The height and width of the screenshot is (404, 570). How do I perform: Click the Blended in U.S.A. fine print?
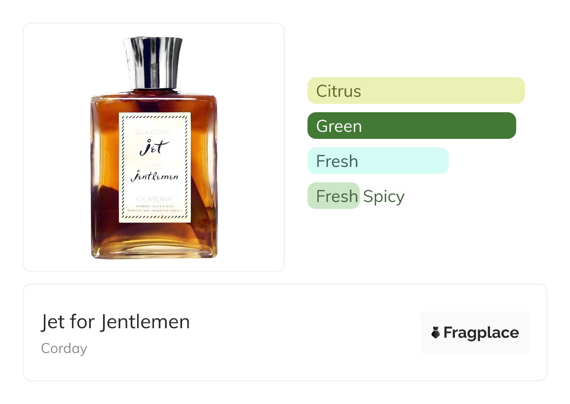tap(155, 208)
